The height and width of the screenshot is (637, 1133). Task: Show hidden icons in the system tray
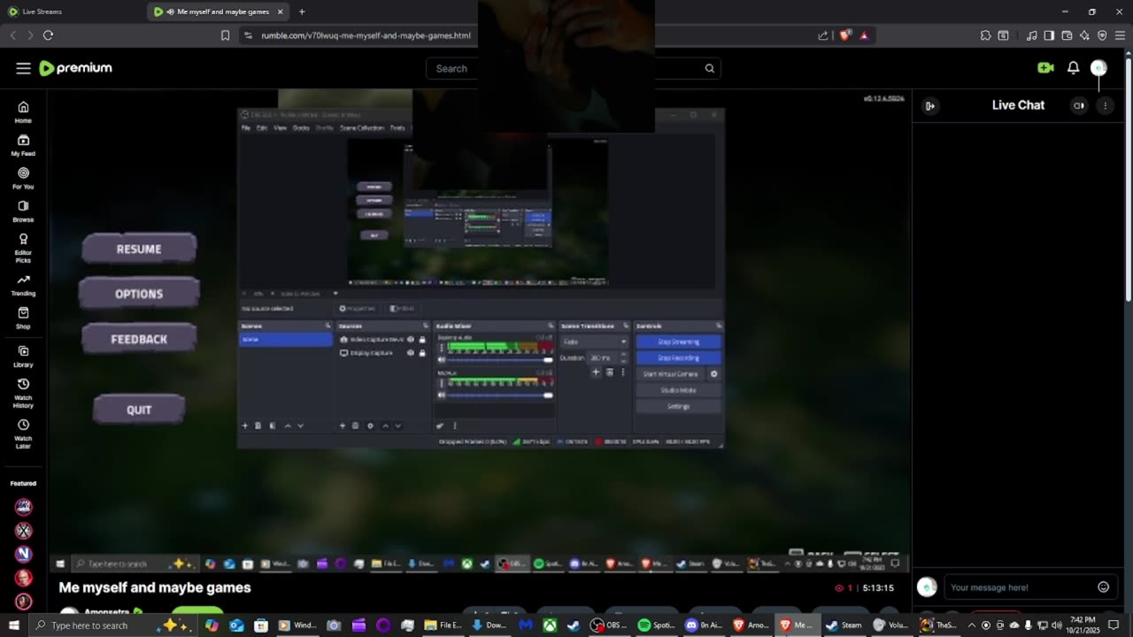click(x=971, y=625)
